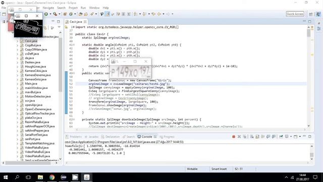This screenshot has height=182, width=323.
Task: Remove all terminated launches in console
Action: [244, 136]
